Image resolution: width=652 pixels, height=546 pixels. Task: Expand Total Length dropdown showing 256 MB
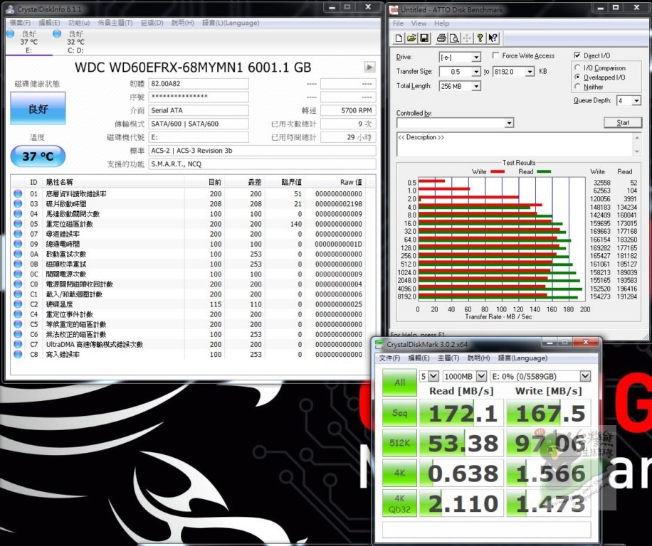coord(476,86)
